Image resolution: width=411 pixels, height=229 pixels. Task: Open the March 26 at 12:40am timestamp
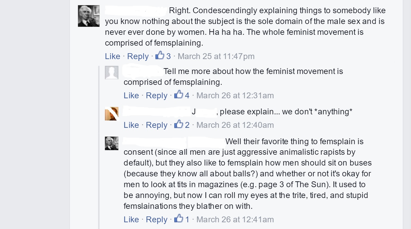pos(235,125)
